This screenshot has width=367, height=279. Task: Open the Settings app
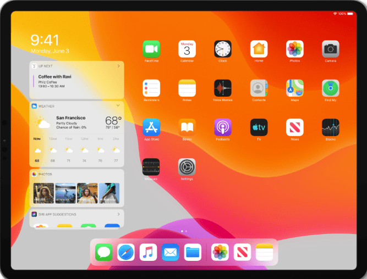[187, 166]
